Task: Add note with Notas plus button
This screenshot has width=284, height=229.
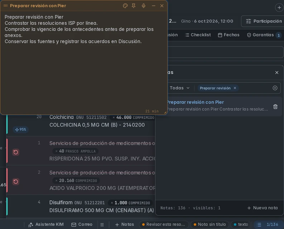Action: coord(125,224)
